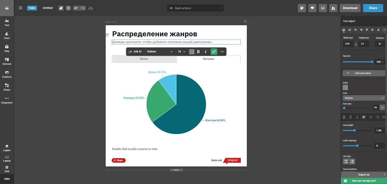Click the cloud saved status icon
Viewport: 387px width, 184px height.
tap(90, 8)
